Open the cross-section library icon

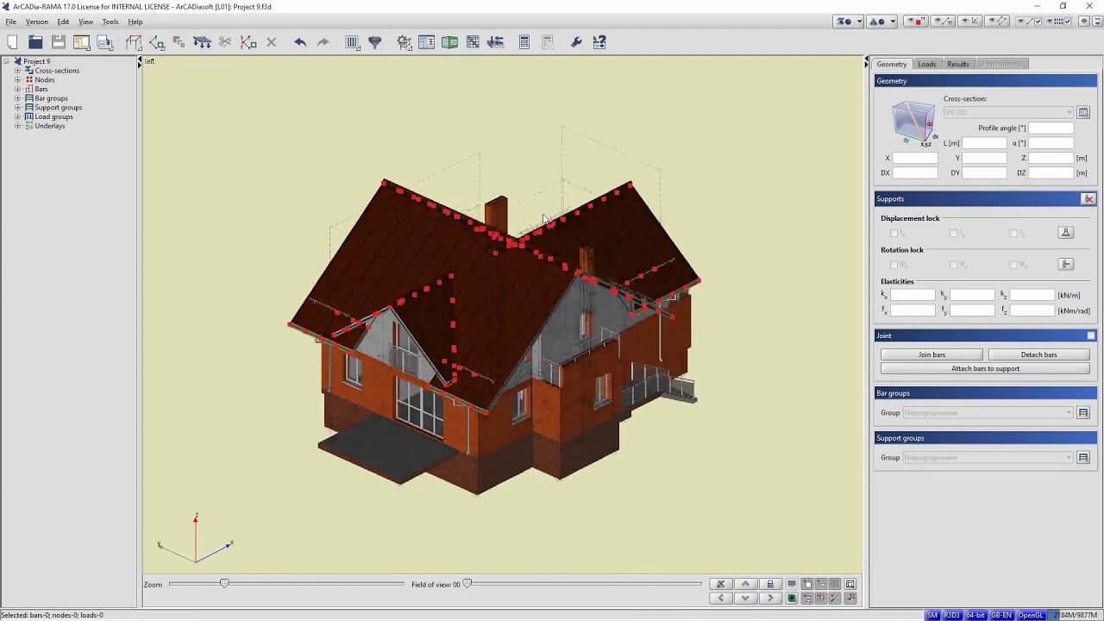tap(1083, 112)
